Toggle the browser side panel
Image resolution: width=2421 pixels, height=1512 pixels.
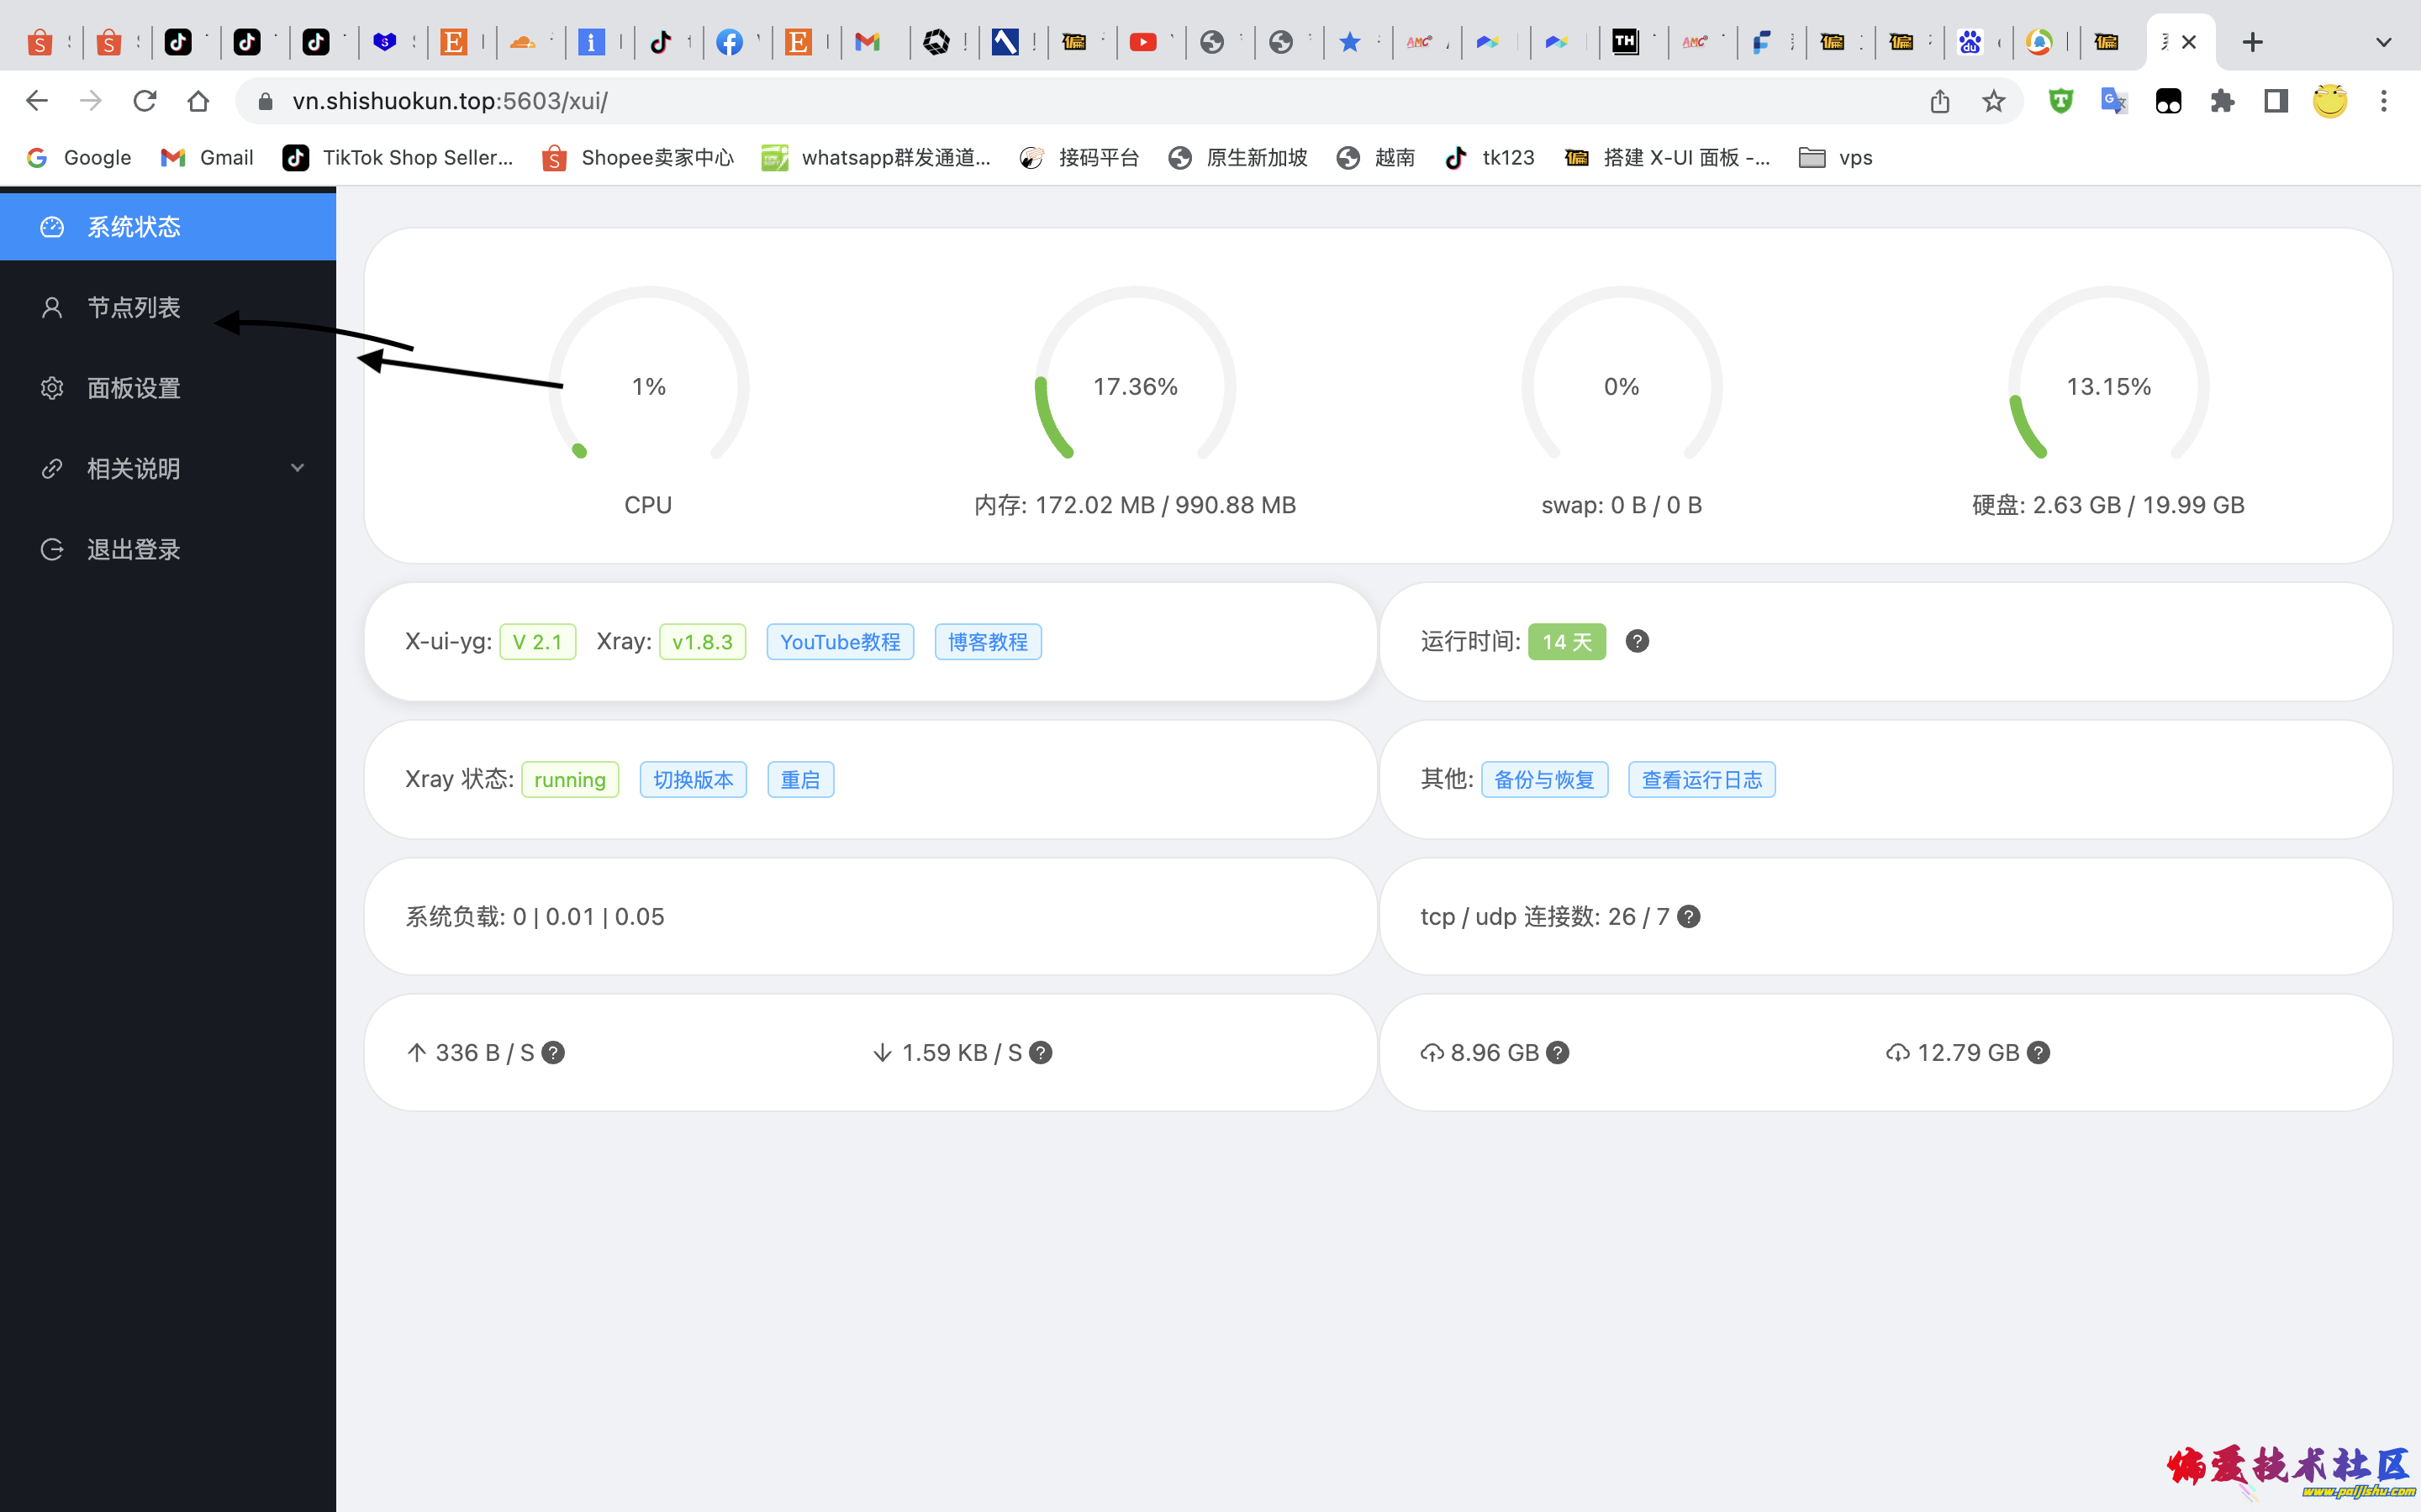point(2276,101)
